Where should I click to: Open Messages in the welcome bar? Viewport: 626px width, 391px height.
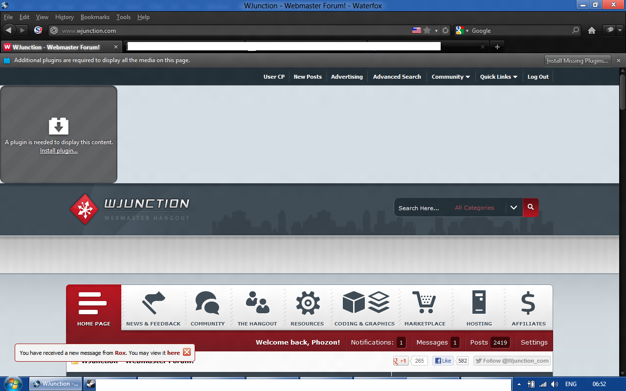438,342
